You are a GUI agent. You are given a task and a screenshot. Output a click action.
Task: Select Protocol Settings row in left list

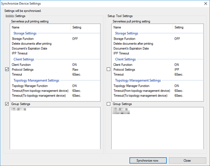(55, 70)
